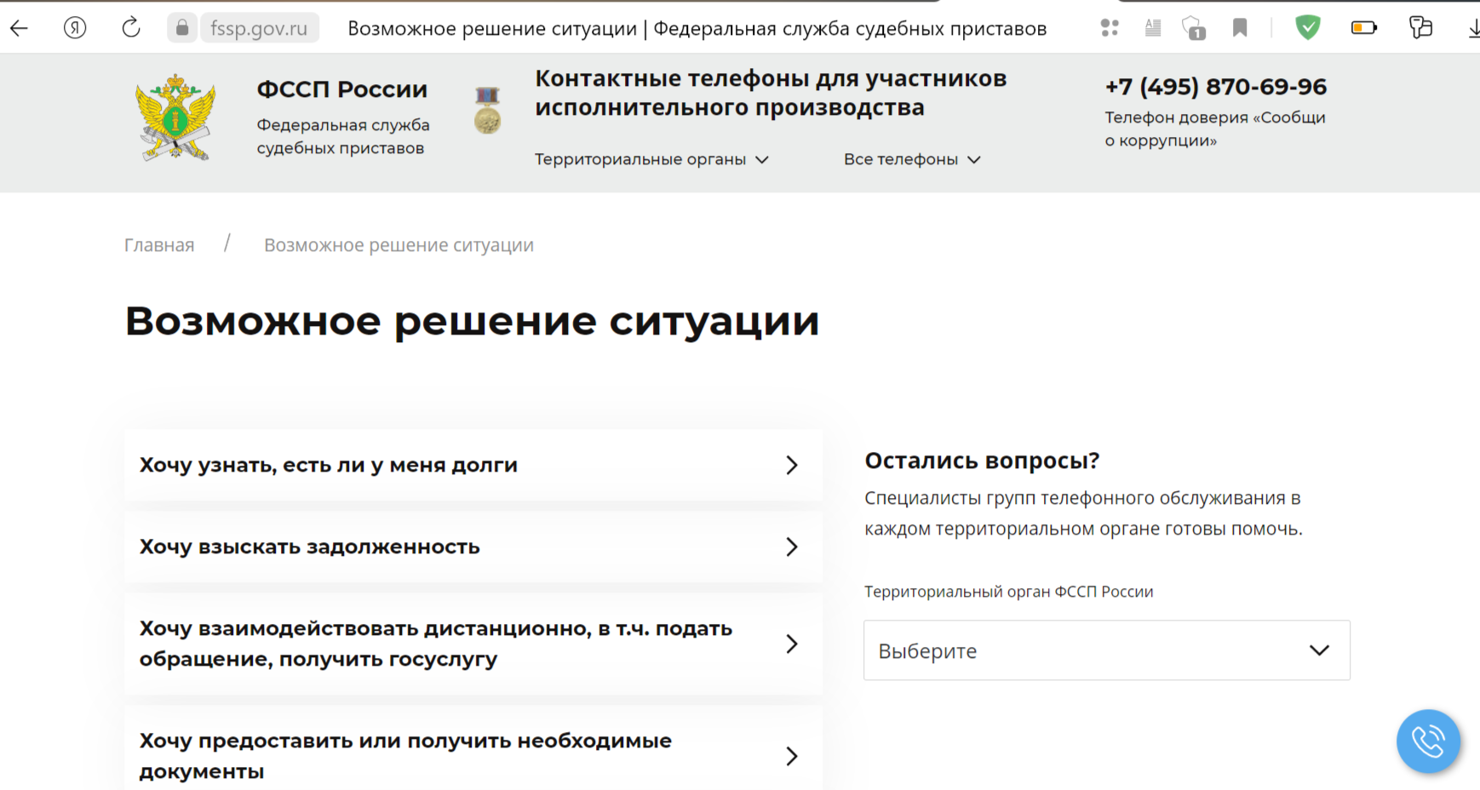Click the FSSP eagle emblem logo
This screenshot has width=1480, height=790.
pos(175,117)
